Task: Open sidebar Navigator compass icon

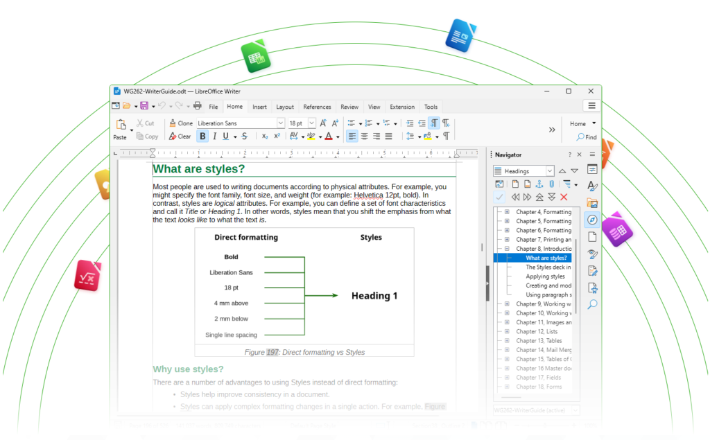Action: pos(592,220)
